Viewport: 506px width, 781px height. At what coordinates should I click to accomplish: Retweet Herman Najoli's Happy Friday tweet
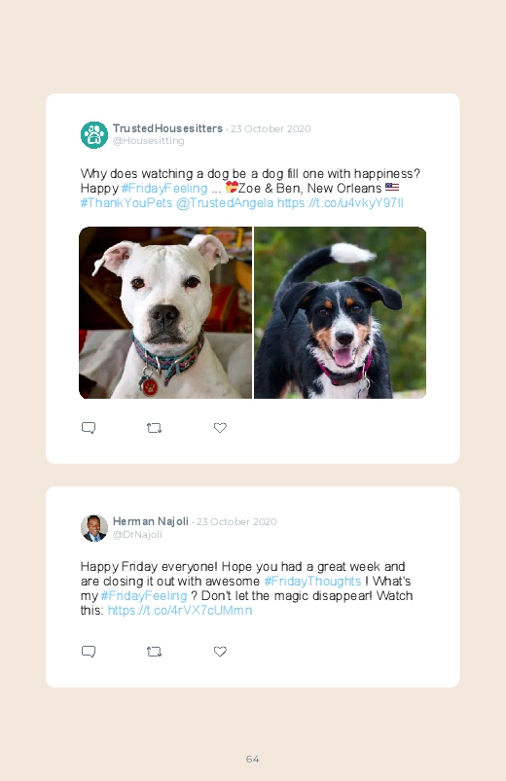pos(154,652)
